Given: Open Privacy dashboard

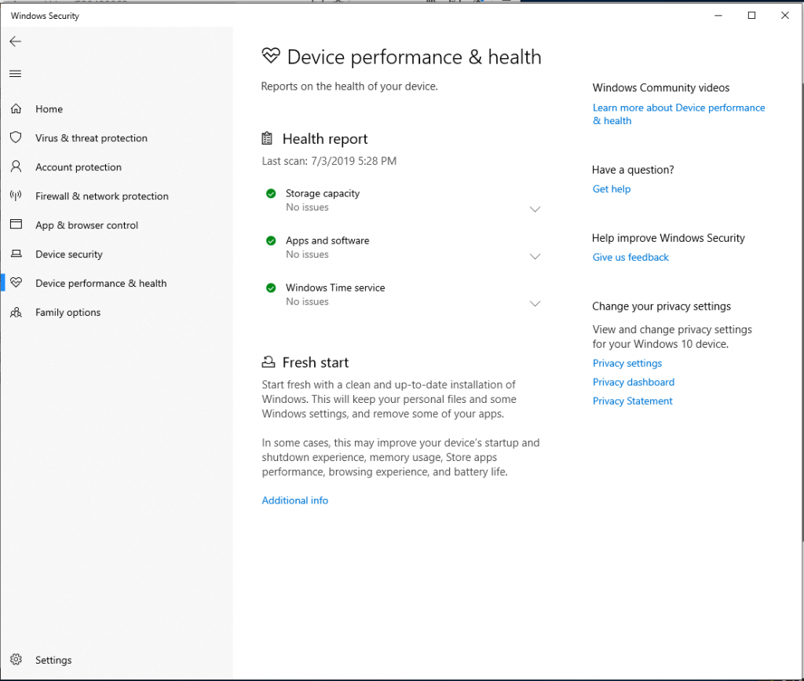Looking at the screenshot, I should coord(633,382).
